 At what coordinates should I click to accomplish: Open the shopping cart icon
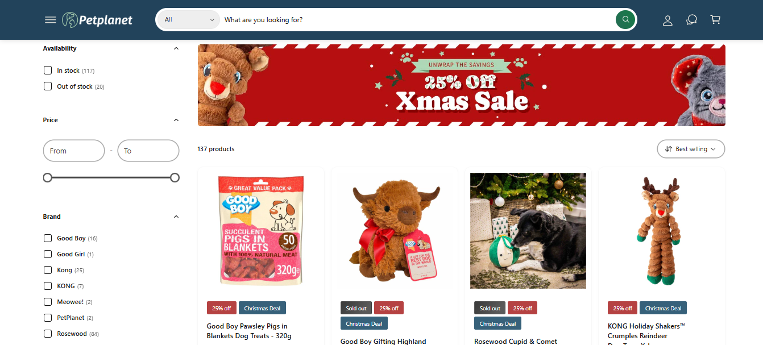715,20
